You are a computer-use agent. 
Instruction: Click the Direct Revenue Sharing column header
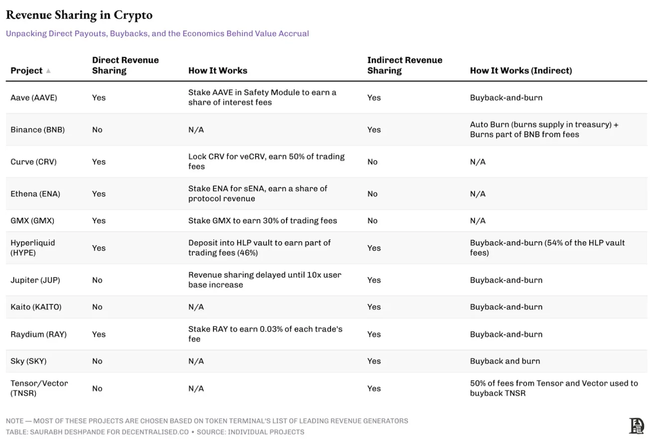125,65
